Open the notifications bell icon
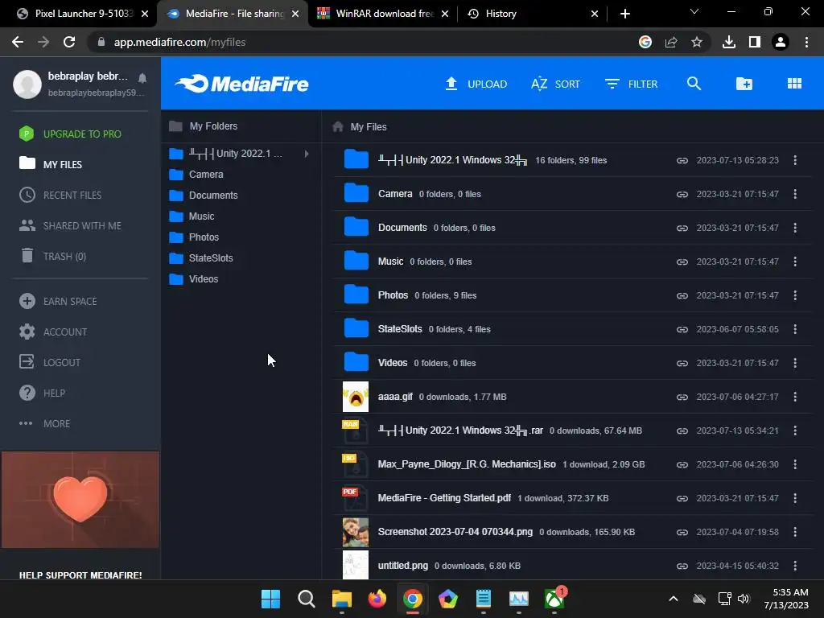824x618 pixels. [142, 78]
